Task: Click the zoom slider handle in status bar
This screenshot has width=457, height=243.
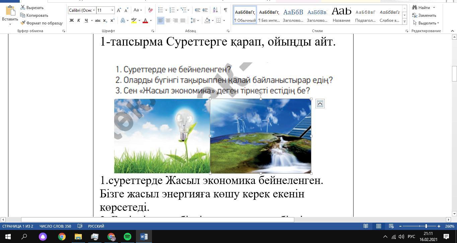Action: pyautogui.click(x=426, y=226)
